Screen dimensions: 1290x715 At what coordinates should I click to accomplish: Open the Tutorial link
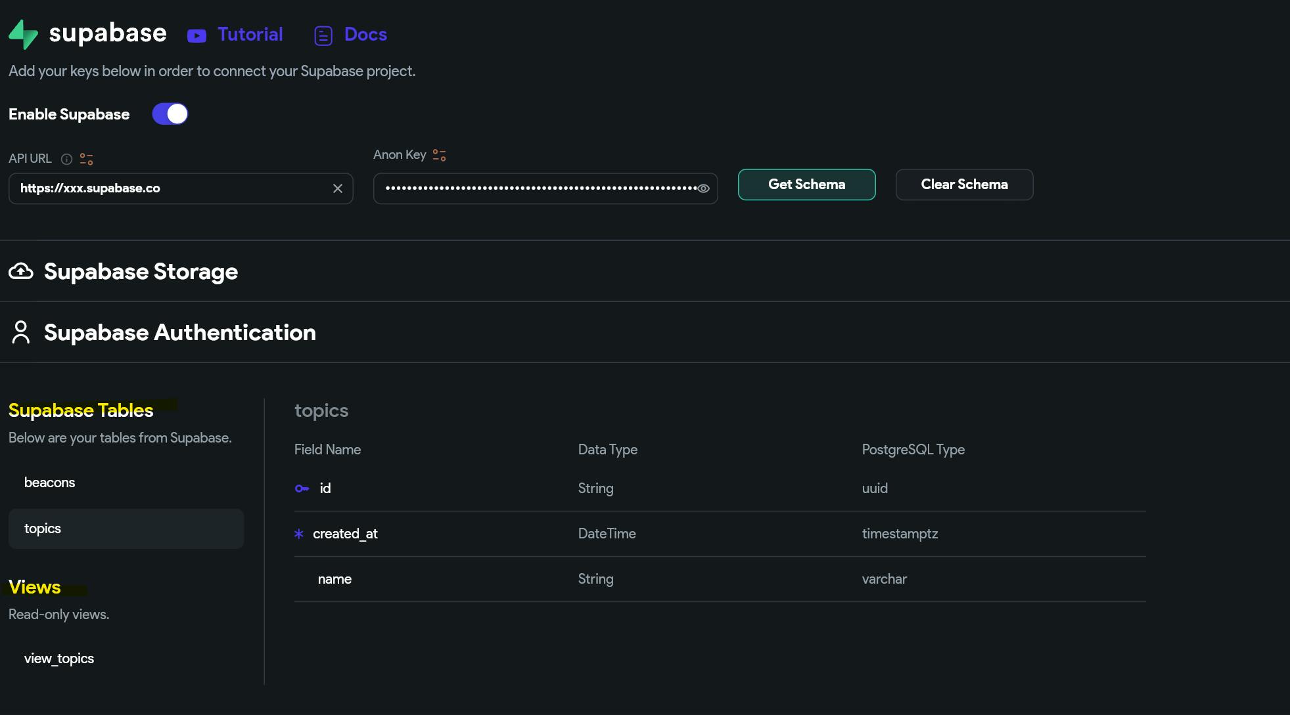(x=250, y=34)
